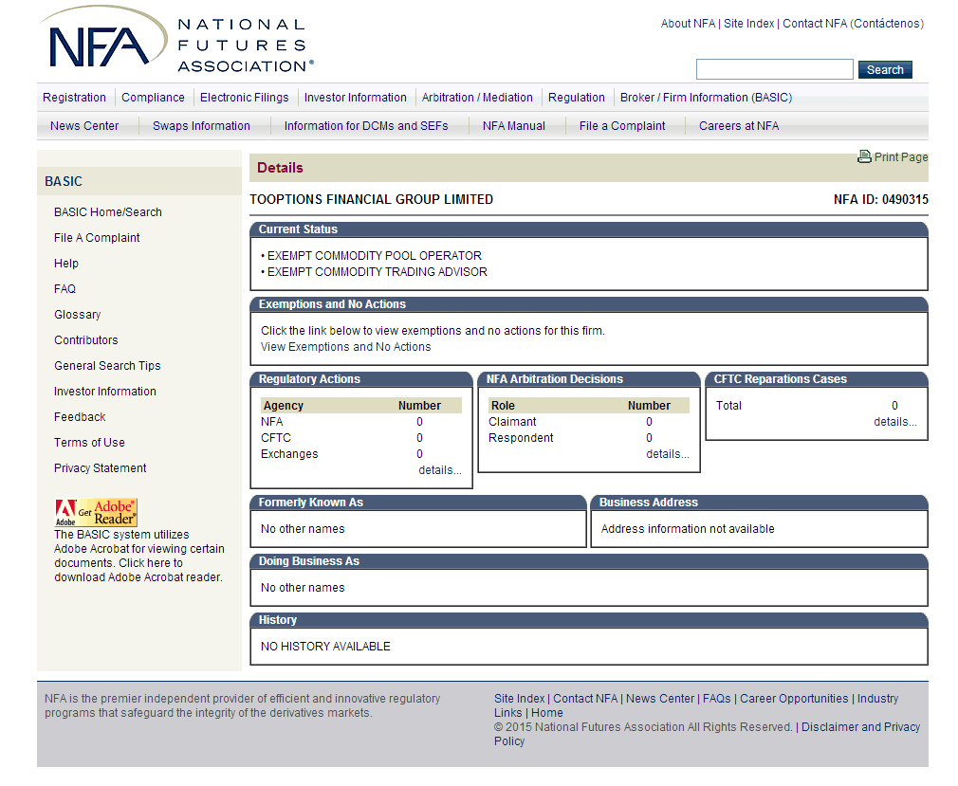This screenshot has height=786, width=958.
Task: Open General Search Tips
Action: pos(107,366)
